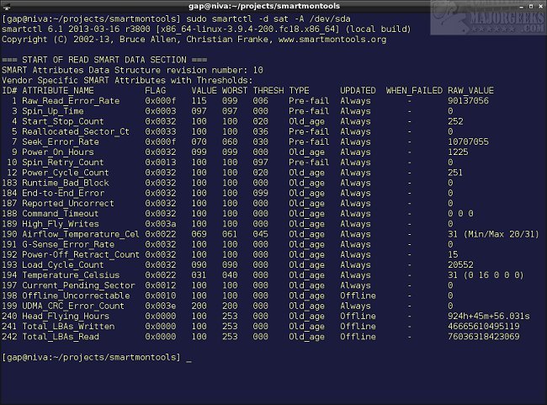This screenshot has height=405, width=547.
Task: Minimize the terminal window
Action: click(x=521, y=6)
